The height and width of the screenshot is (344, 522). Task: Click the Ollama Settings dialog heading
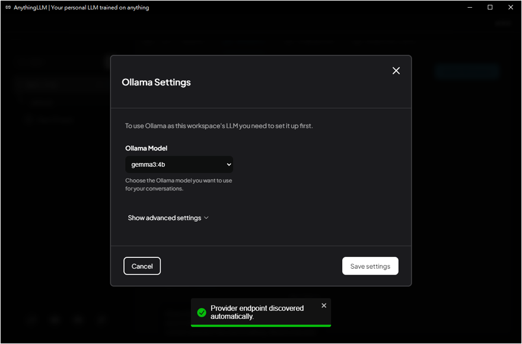point(156,82)
